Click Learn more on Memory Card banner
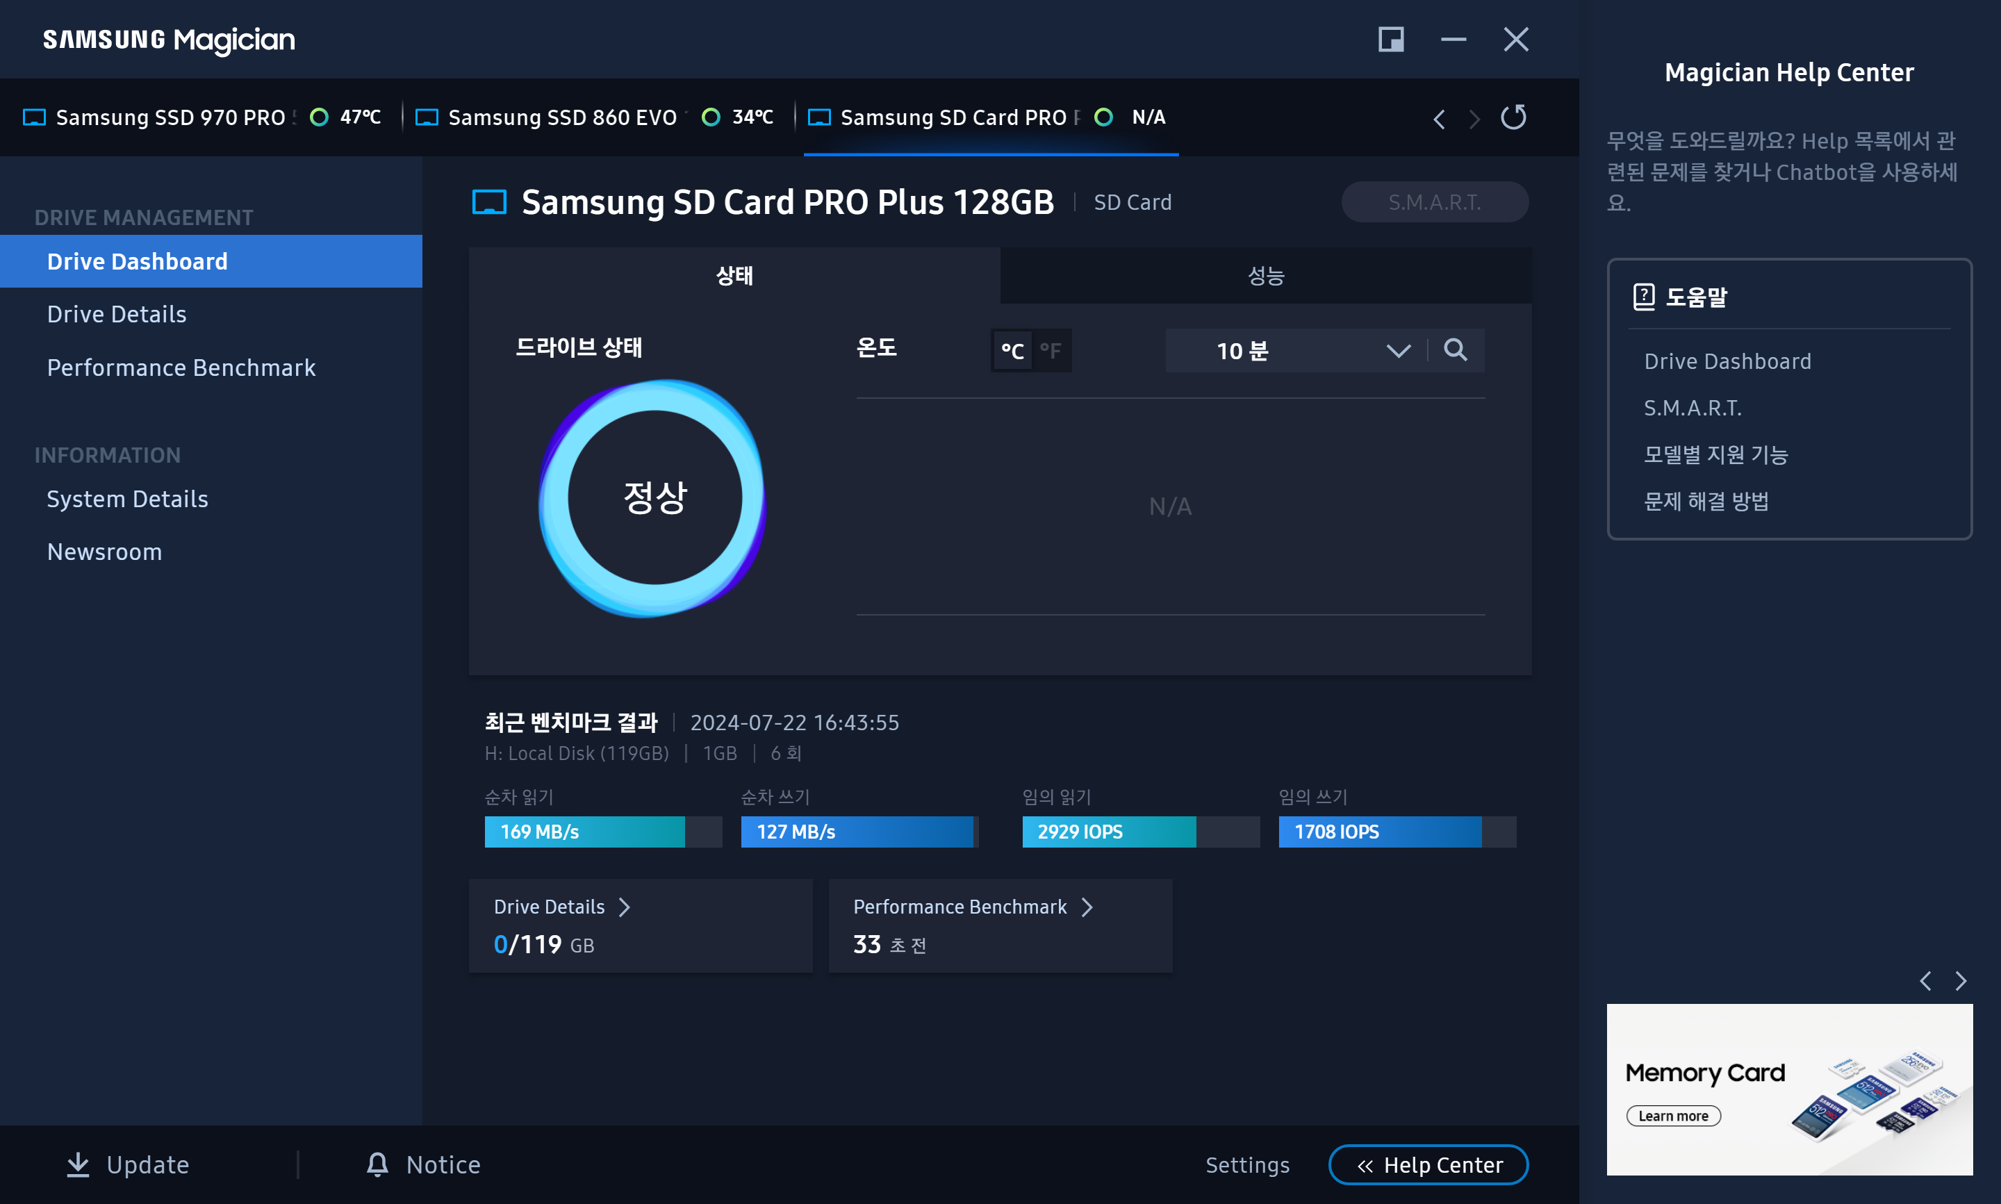 click(1672, 1116)
